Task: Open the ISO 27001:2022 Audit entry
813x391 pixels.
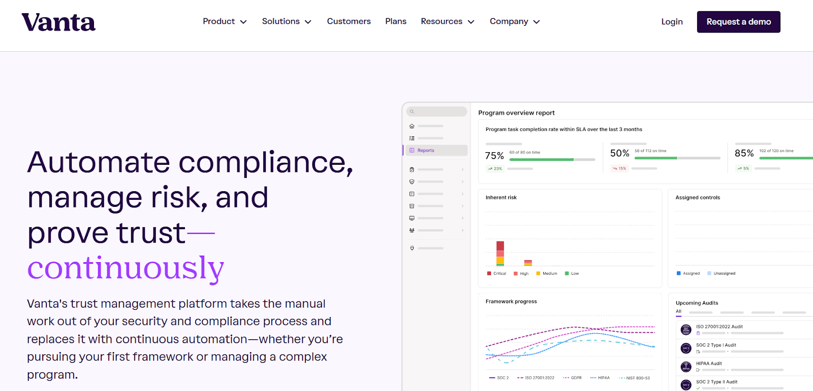Action: [x=720, y=327]
